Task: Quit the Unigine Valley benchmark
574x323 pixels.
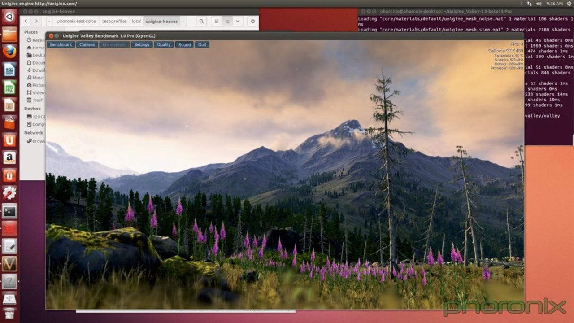Action: point(201,44)
